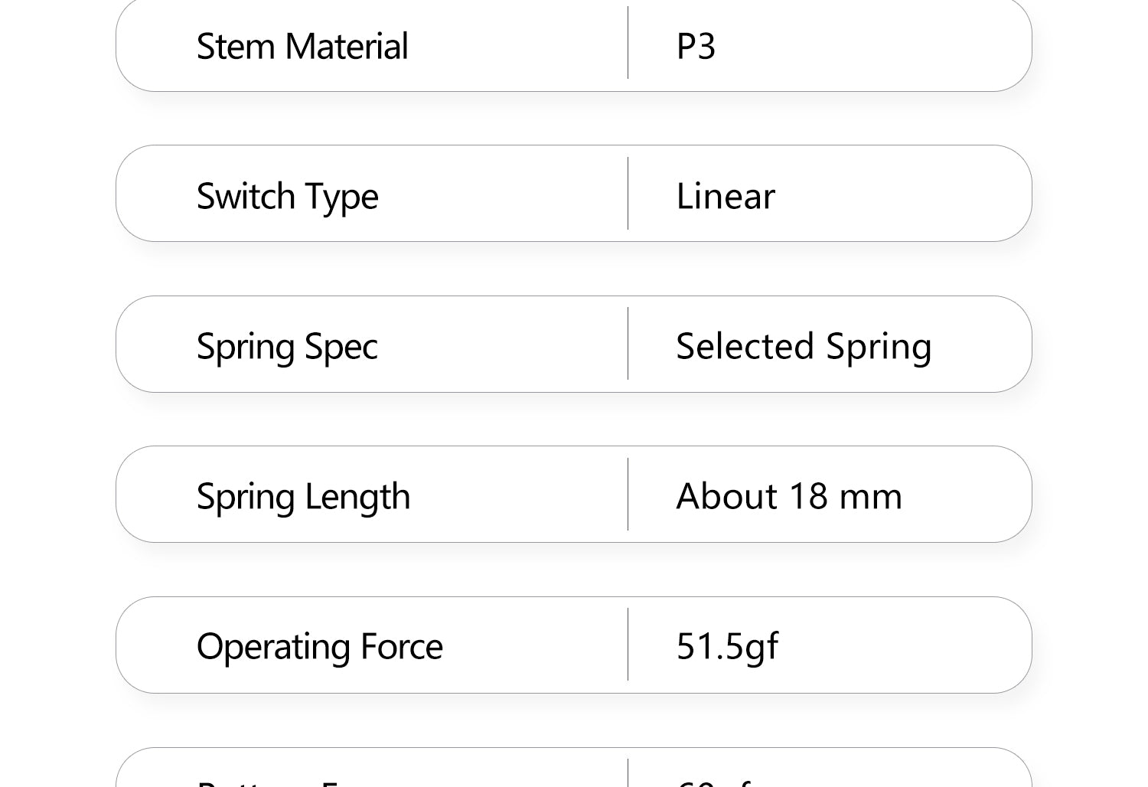Click the Operating Force label

point(319,646)
